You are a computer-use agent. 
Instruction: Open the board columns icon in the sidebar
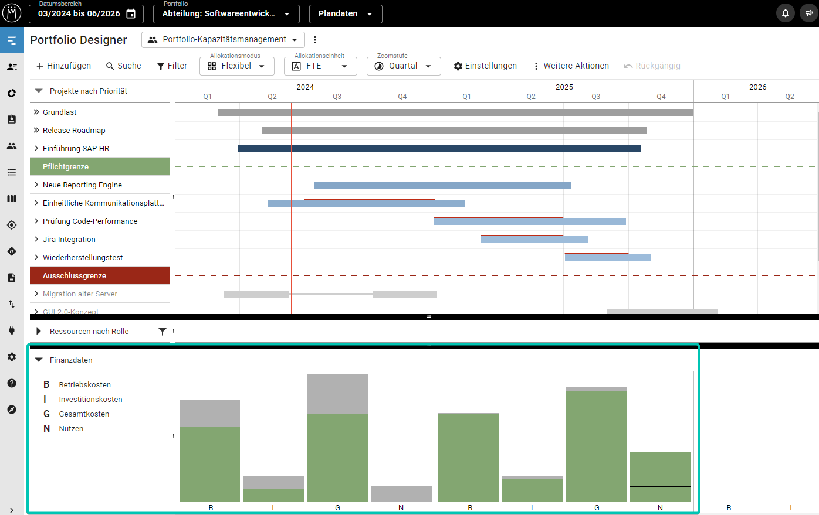tap(12, 199)
